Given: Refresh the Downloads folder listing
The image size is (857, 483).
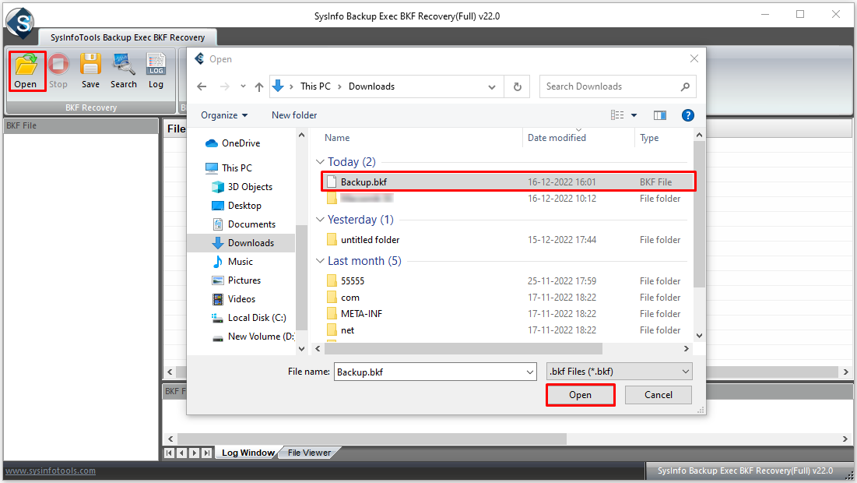Looking at the screenshot, I should click(x=517, y=86).
